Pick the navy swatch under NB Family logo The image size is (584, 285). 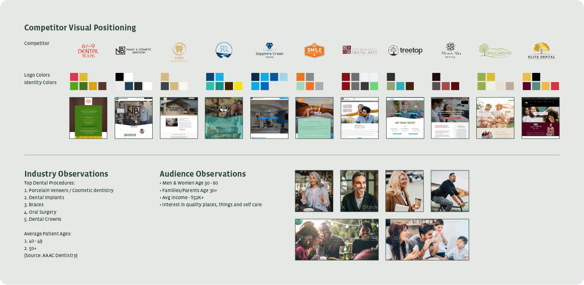point(129,86)
